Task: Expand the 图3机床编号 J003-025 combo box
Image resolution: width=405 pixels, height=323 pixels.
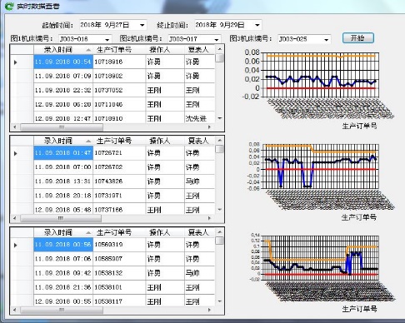Action: pos(327,39)
